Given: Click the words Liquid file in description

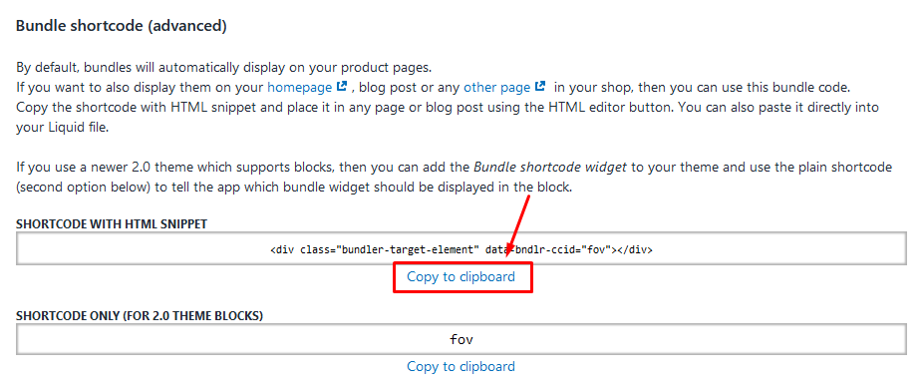Looking at the screenshot, I should pos(74,128).
